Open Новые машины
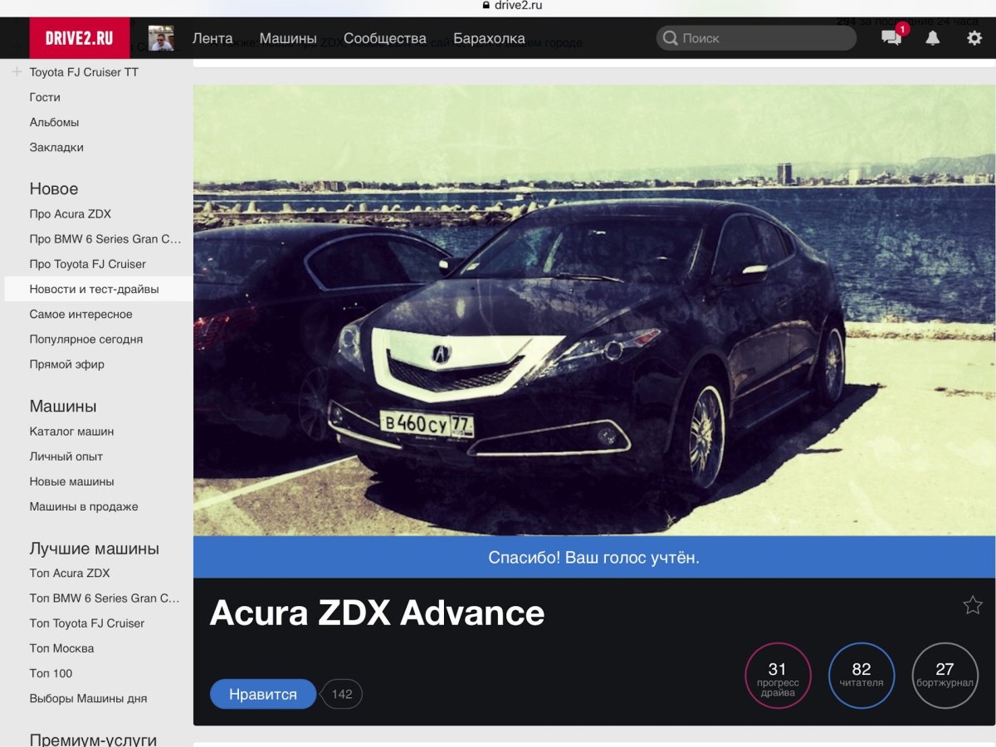The width and height of the screenshot is (996, 747). [71, 481]
